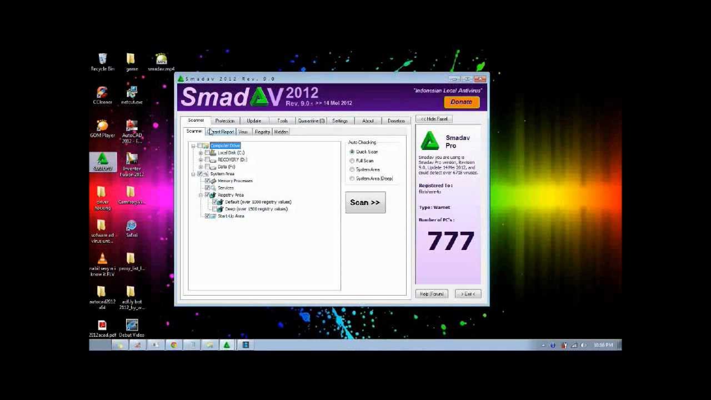Check the Data (F:) checkbox
Viewport: 711px width, 400px height.
point(207,167)
